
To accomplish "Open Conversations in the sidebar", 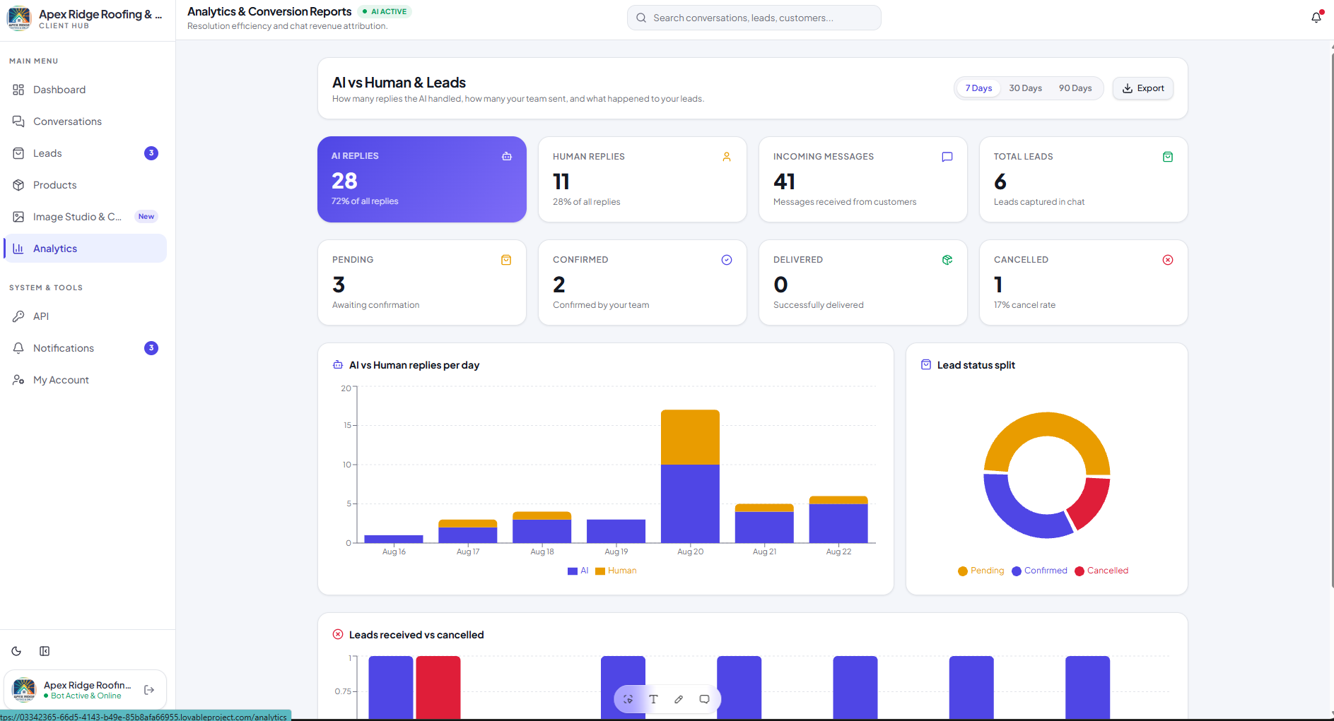I will 85,121.
